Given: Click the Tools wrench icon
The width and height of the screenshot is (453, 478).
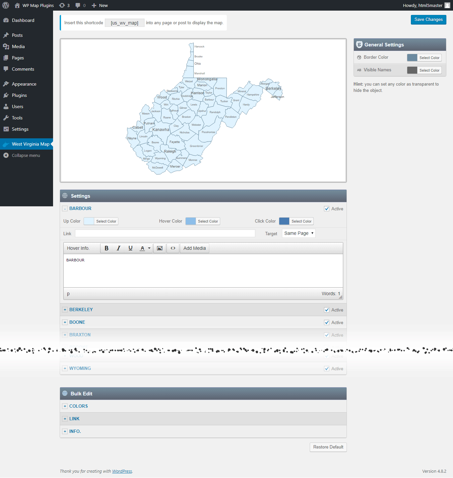Looking at the screenshot, I should (6, 118).
